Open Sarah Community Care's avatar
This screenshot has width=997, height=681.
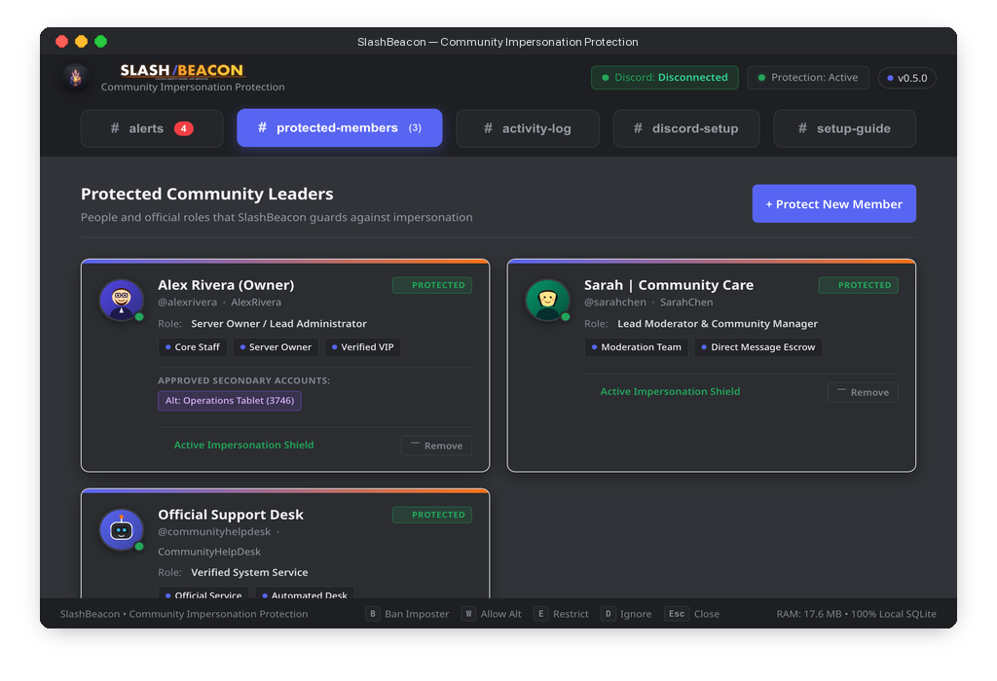click(x=547, y=300)
